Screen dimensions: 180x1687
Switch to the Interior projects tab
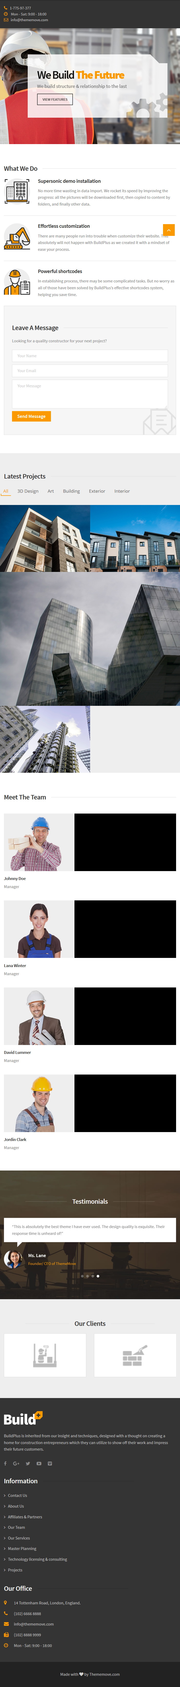tap(122, 491)
